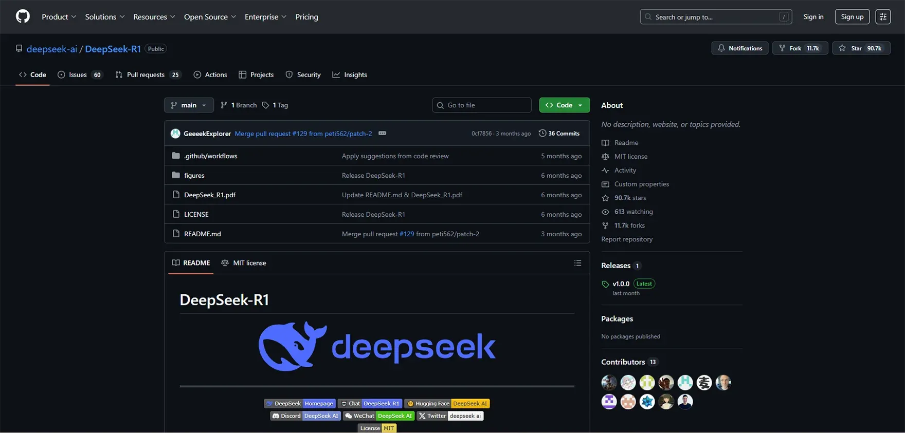Screen dimensions: 905x433
Task: Open the Resources dropdown
Action: click(x=154, y=17)
